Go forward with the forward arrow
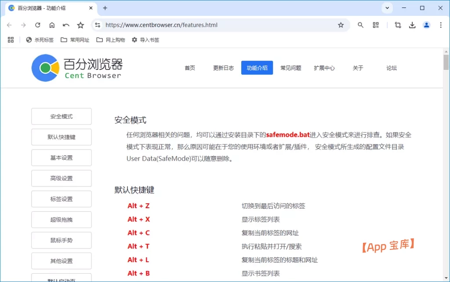450x282 pixels. (23, 25)
